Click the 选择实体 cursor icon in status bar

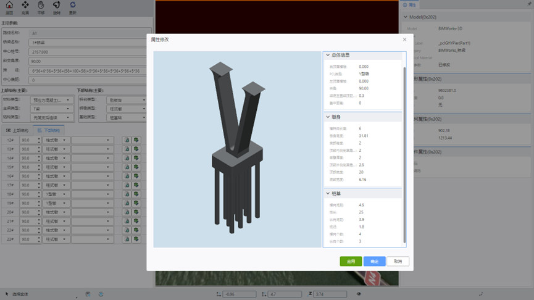(x=7, y=294)
